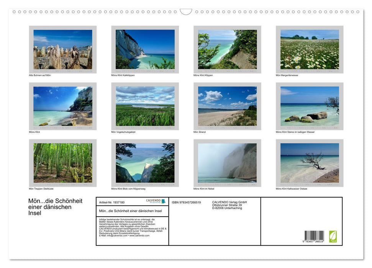Open the Möns Klint Kalkwasser Ostsee photo
This screenshot has height=268, width=372.
point(310,163)
